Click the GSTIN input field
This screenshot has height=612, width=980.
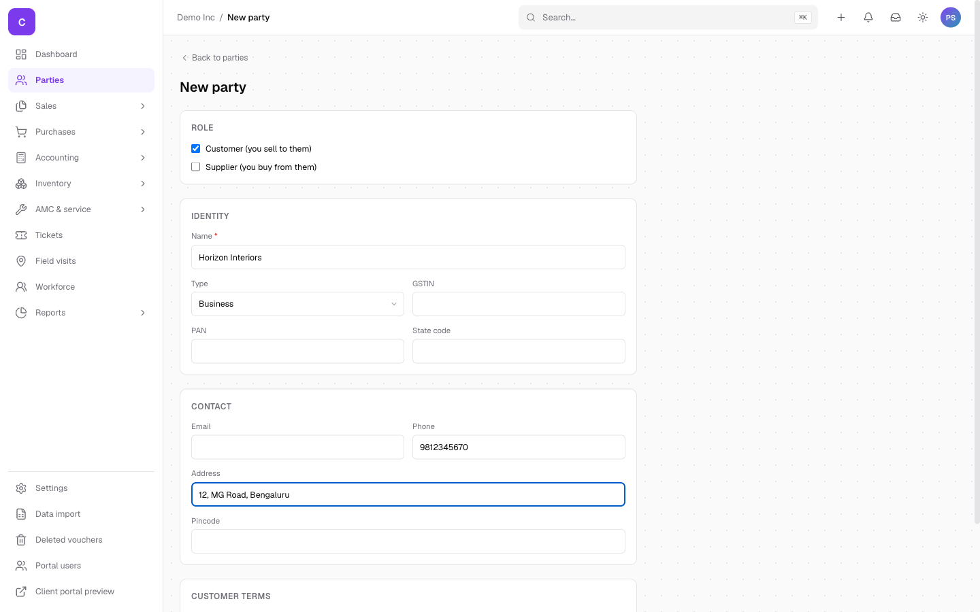point(519,304)
